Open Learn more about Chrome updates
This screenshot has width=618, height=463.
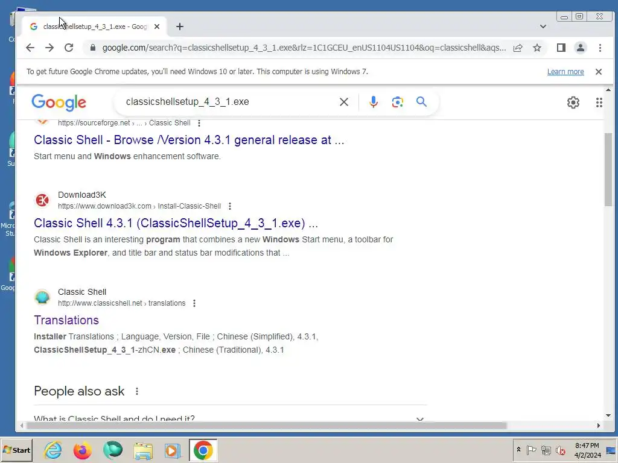[x=565, y=72]
